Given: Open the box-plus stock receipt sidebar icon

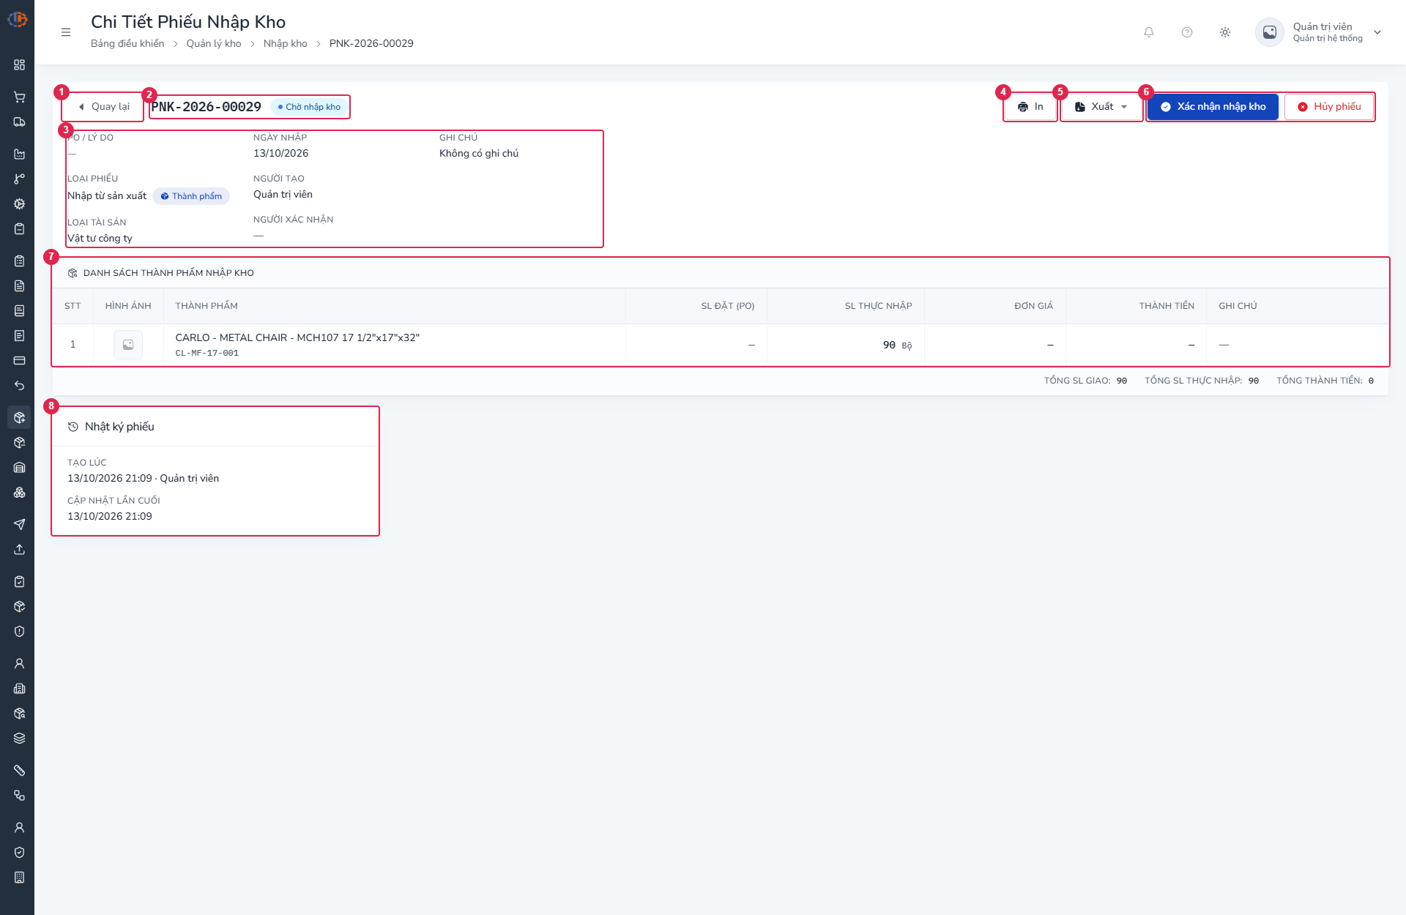Looking at the screenshot, I should pyautogui.click(x=20, y=418).
